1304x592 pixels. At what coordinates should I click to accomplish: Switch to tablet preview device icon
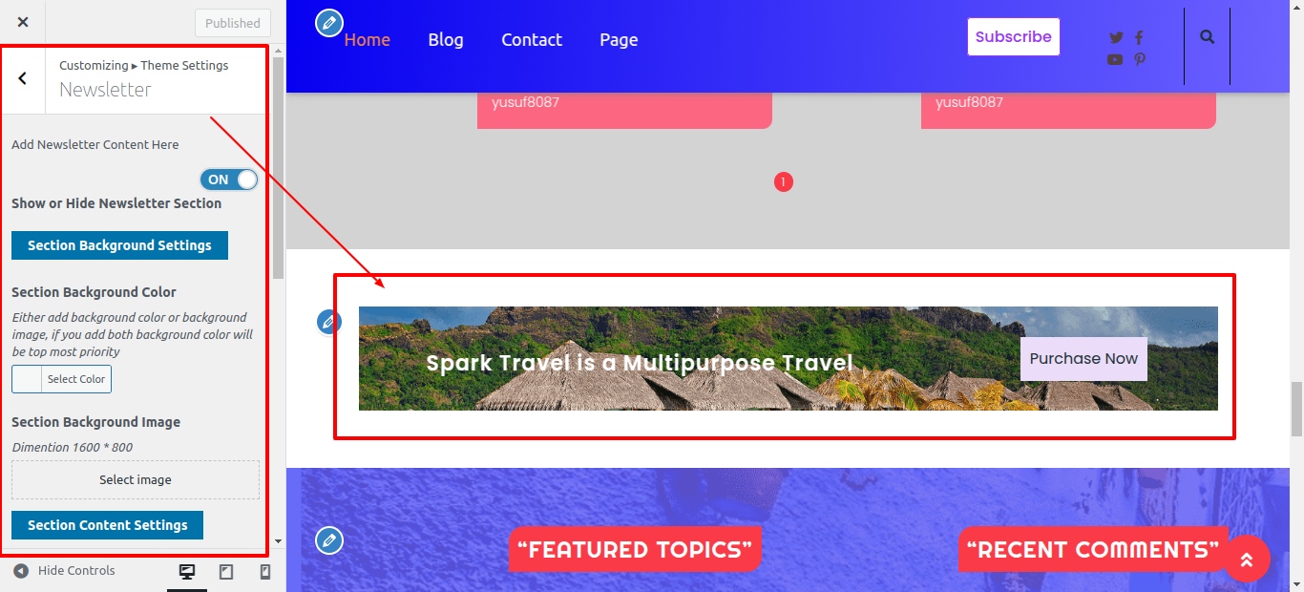[x=226, y=572]
